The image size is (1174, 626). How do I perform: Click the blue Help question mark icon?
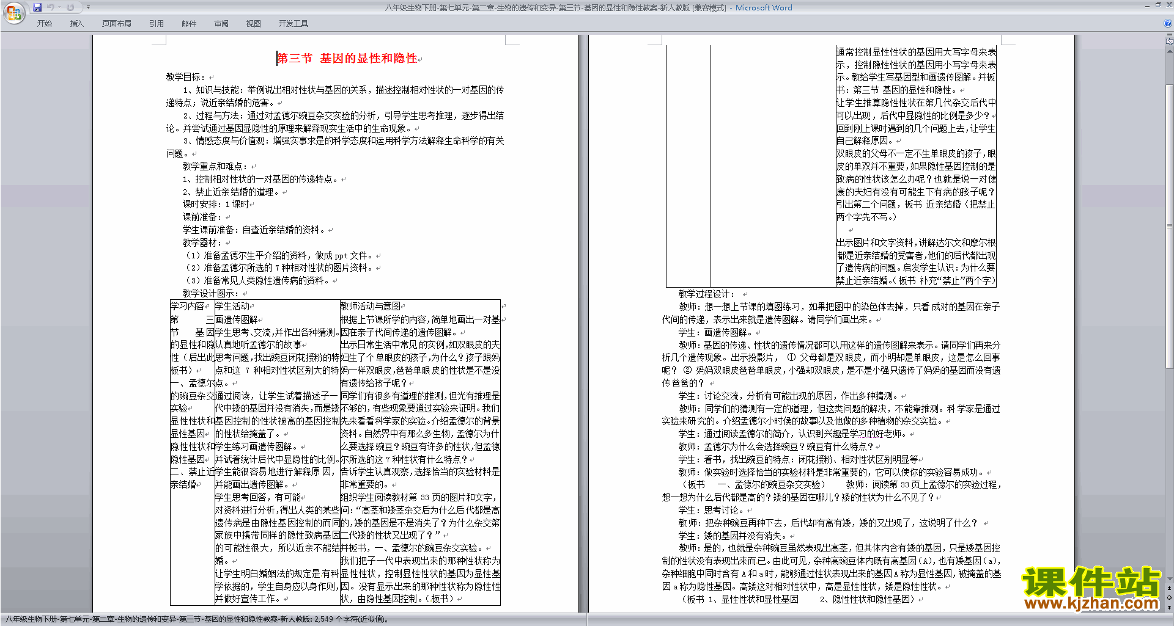click(1168, 24)
